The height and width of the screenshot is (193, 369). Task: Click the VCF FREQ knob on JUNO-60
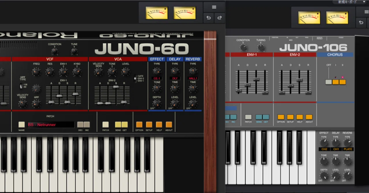tap(36, 72)
